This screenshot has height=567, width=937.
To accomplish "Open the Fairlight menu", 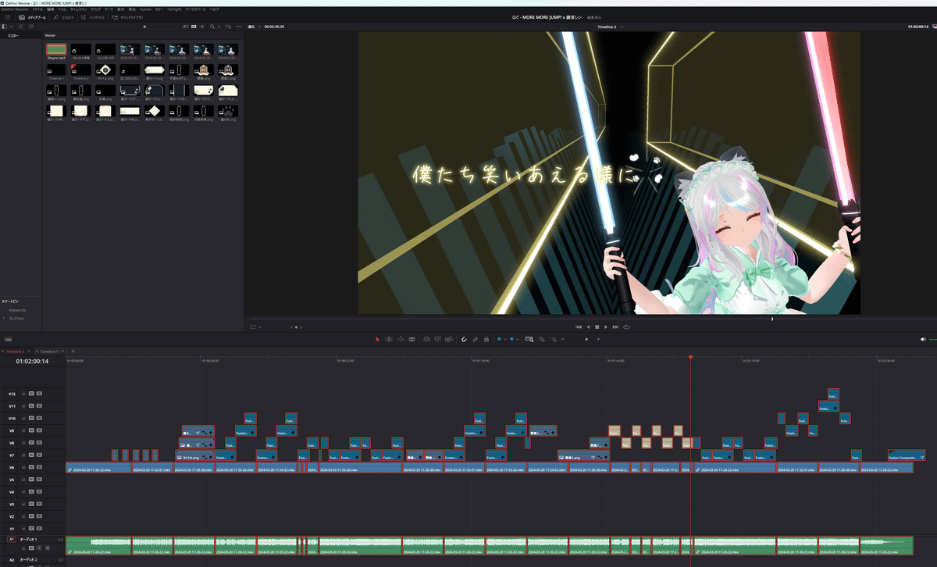I will pos(174,9).
